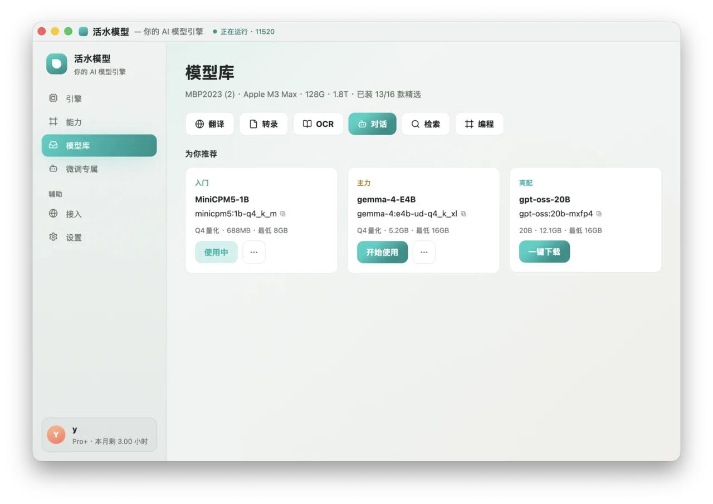The image size is (713, 504).
Task: Select the 翻译 category tab
Action: click(x=209, y=124)
